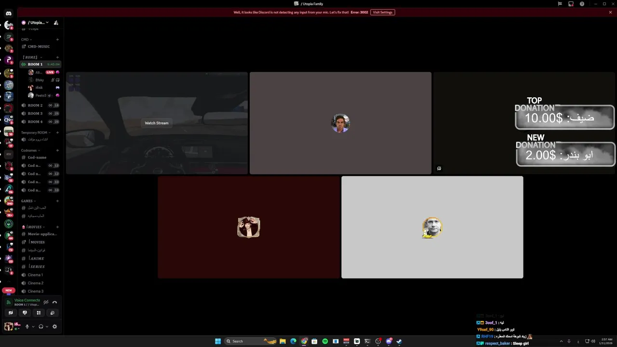The height and width of the screenshot is (347, 617).
Task: Open the CN server icon in sidebar
Action: pyautogui.click(x=9, y=120)
